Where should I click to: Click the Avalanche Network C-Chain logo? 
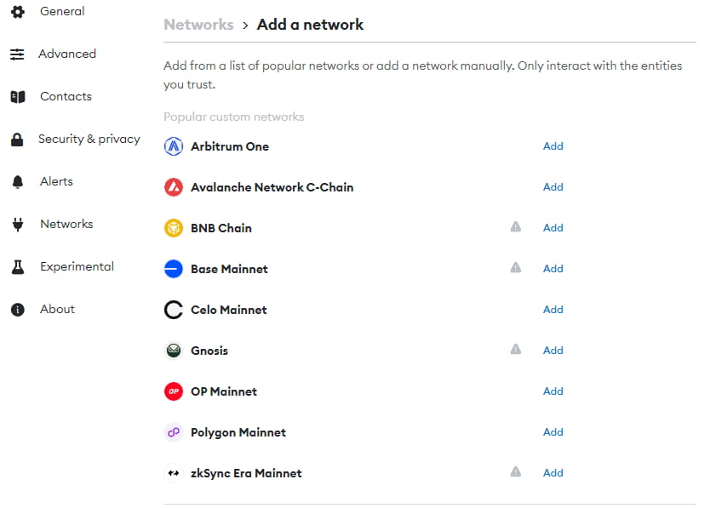[x=174, y=187]
